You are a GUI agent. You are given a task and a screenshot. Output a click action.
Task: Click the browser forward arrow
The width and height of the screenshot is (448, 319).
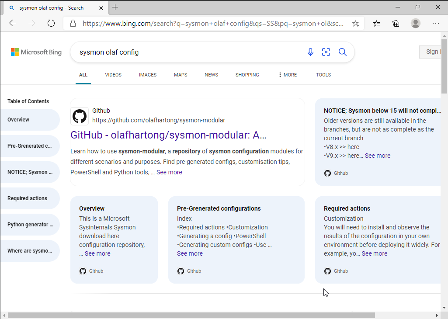(x=32, y=23)
